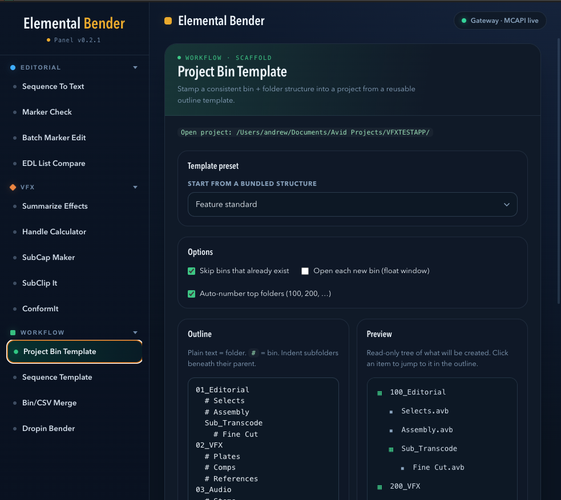
Task: Click the open project path text
Action: click(305, 132)
